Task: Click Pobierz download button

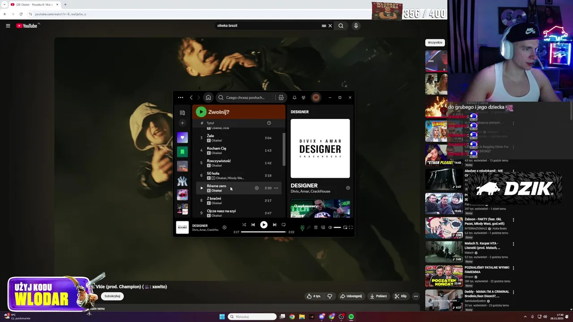Action: pyautogui.click(x=378, y=296)
